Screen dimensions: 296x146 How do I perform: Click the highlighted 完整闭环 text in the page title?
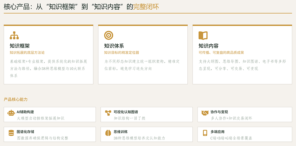[x=146, y=7]
